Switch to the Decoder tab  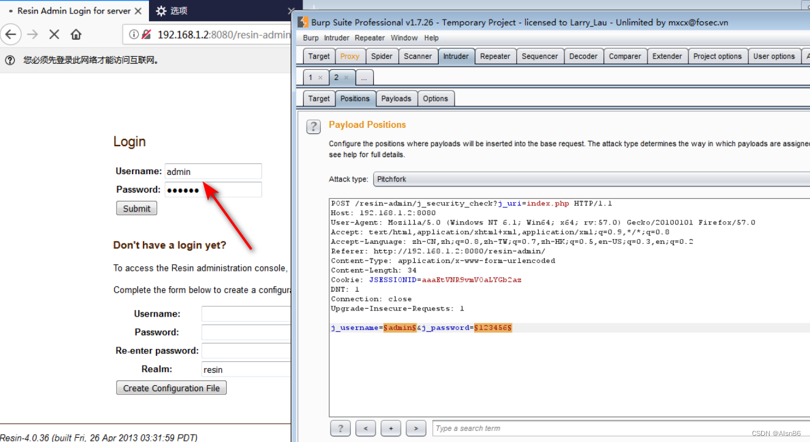pos(583,56)
